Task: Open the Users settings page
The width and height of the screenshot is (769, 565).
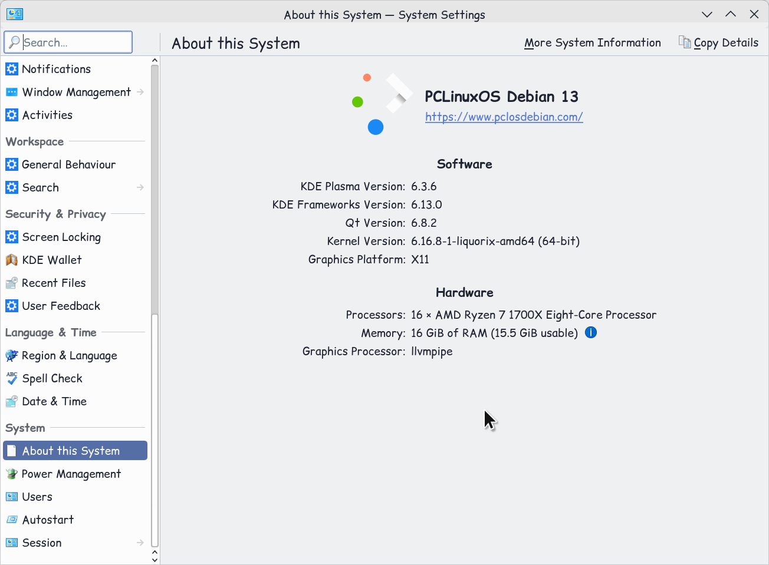Action: pos(37,497)
